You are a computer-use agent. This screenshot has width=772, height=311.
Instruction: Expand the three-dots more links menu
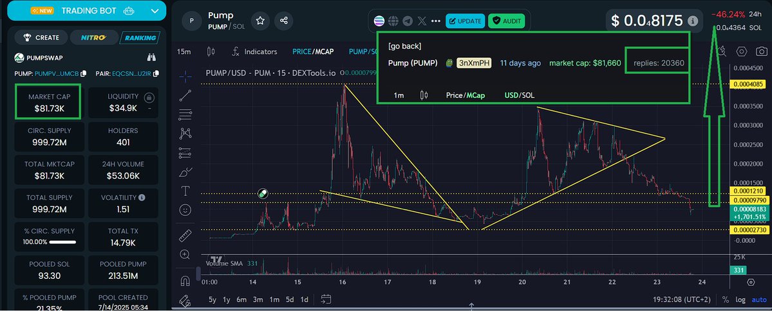point(436,21)
